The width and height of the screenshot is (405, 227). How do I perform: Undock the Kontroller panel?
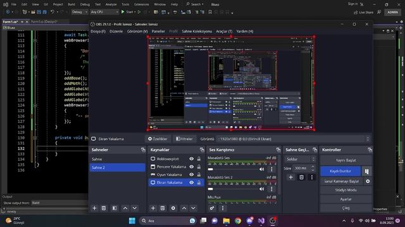click(370, 150)
